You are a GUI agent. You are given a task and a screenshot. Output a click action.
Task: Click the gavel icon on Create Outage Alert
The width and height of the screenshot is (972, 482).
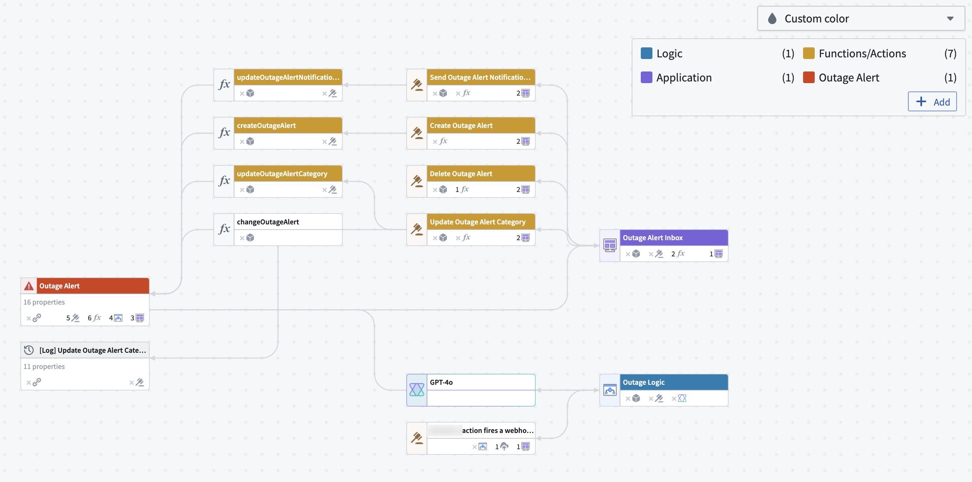[x=417, y=133]
